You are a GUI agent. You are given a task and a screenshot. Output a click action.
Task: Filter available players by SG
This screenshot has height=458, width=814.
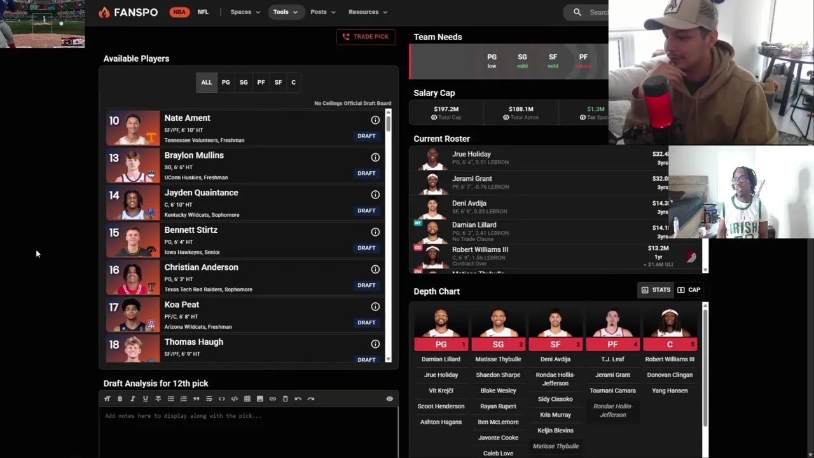(x=244, y=82)
